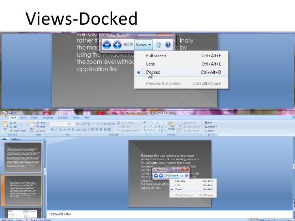
Task: Switch to the Insert ribbon tab
Action: (24, 118)
